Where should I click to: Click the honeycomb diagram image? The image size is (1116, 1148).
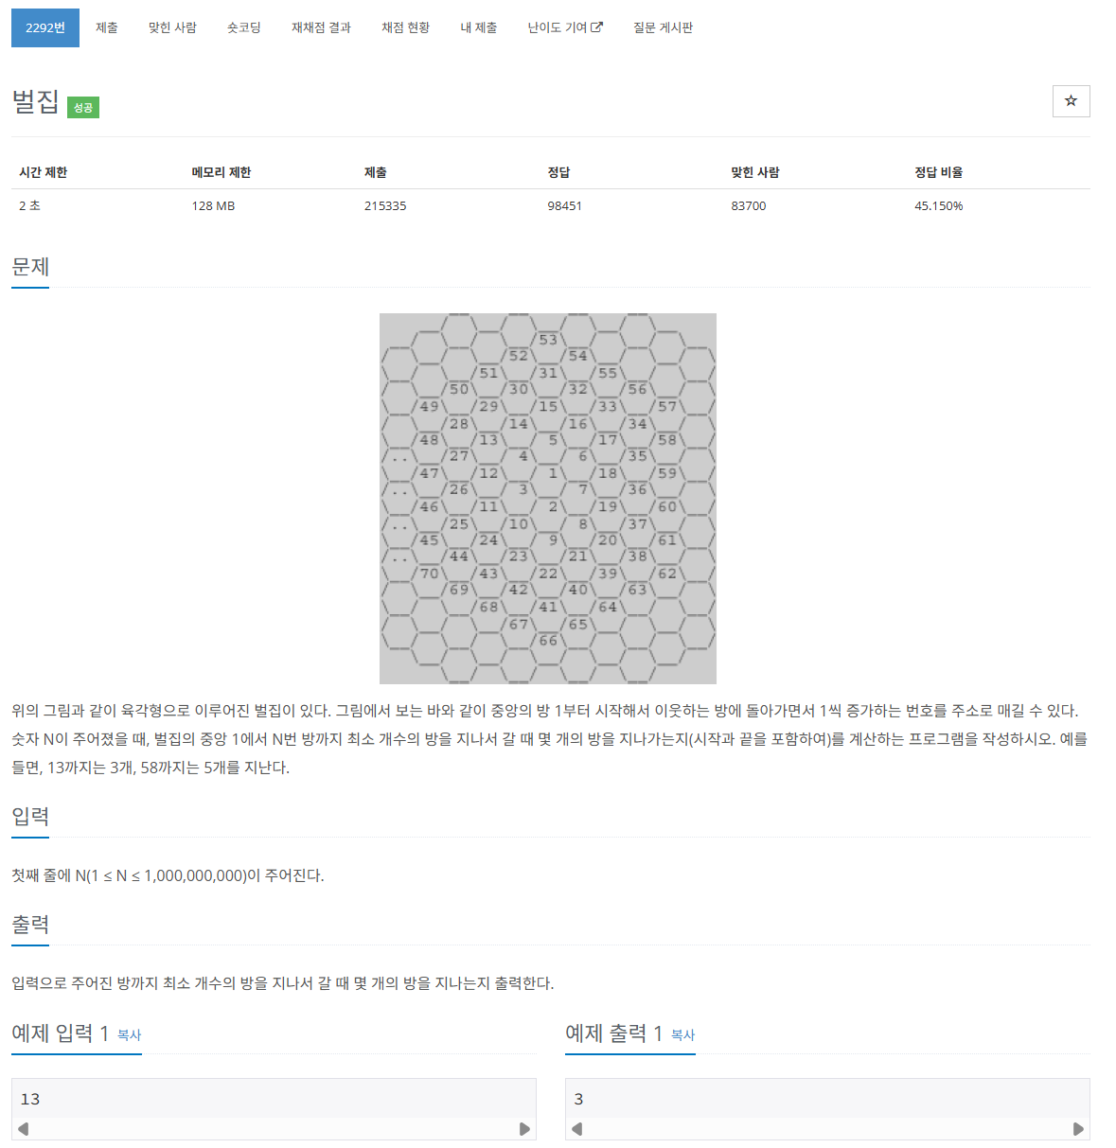(x=548, y=499)
